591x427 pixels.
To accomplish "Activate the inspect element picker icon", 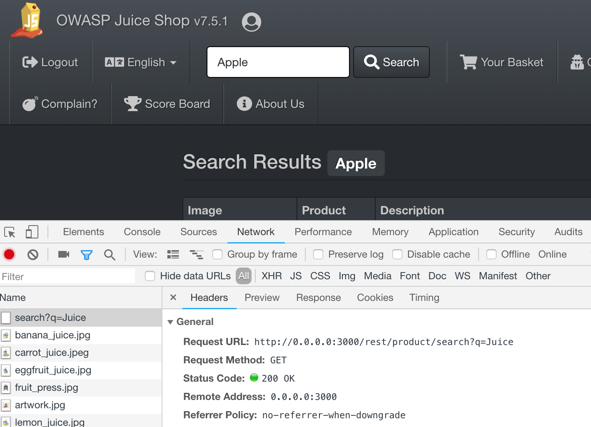I will [10, 232].
